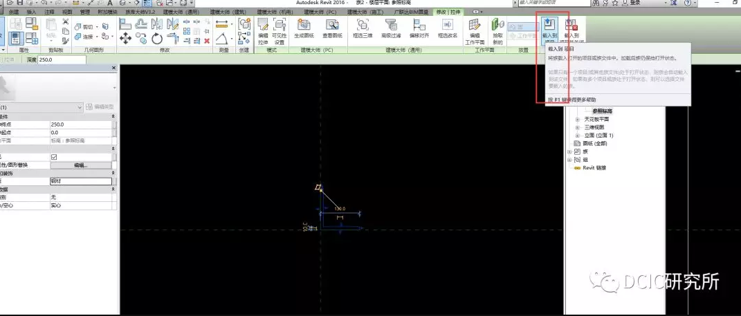Click 查看图纸 view drawing icon
The width and height of the screenshot is (741, 316).
[332, 28]
